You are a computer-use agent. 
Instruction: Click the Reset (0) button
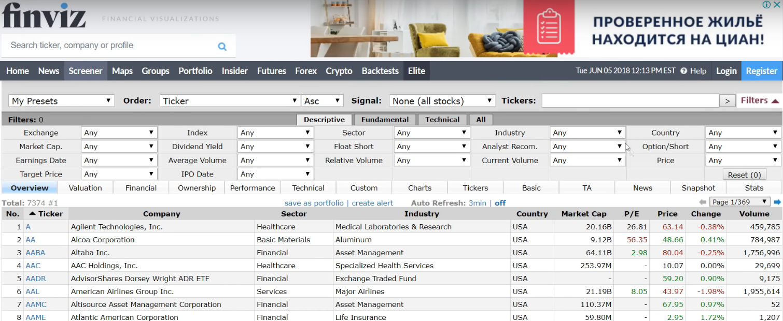pyautogui.click(x=744, y=174)
